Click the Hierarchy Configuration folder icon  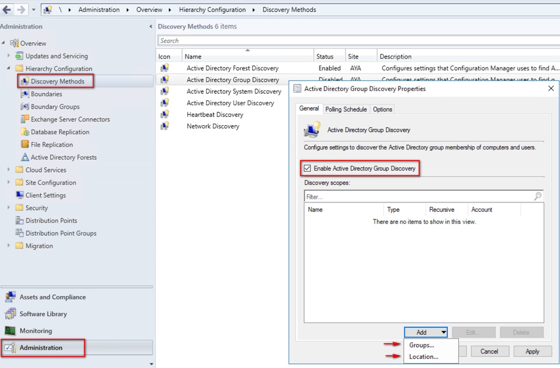[x=19, y=68]
